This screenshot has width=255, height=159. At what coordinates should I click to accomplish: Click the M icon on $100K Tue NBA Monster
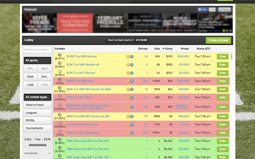[x=128, y=56]
